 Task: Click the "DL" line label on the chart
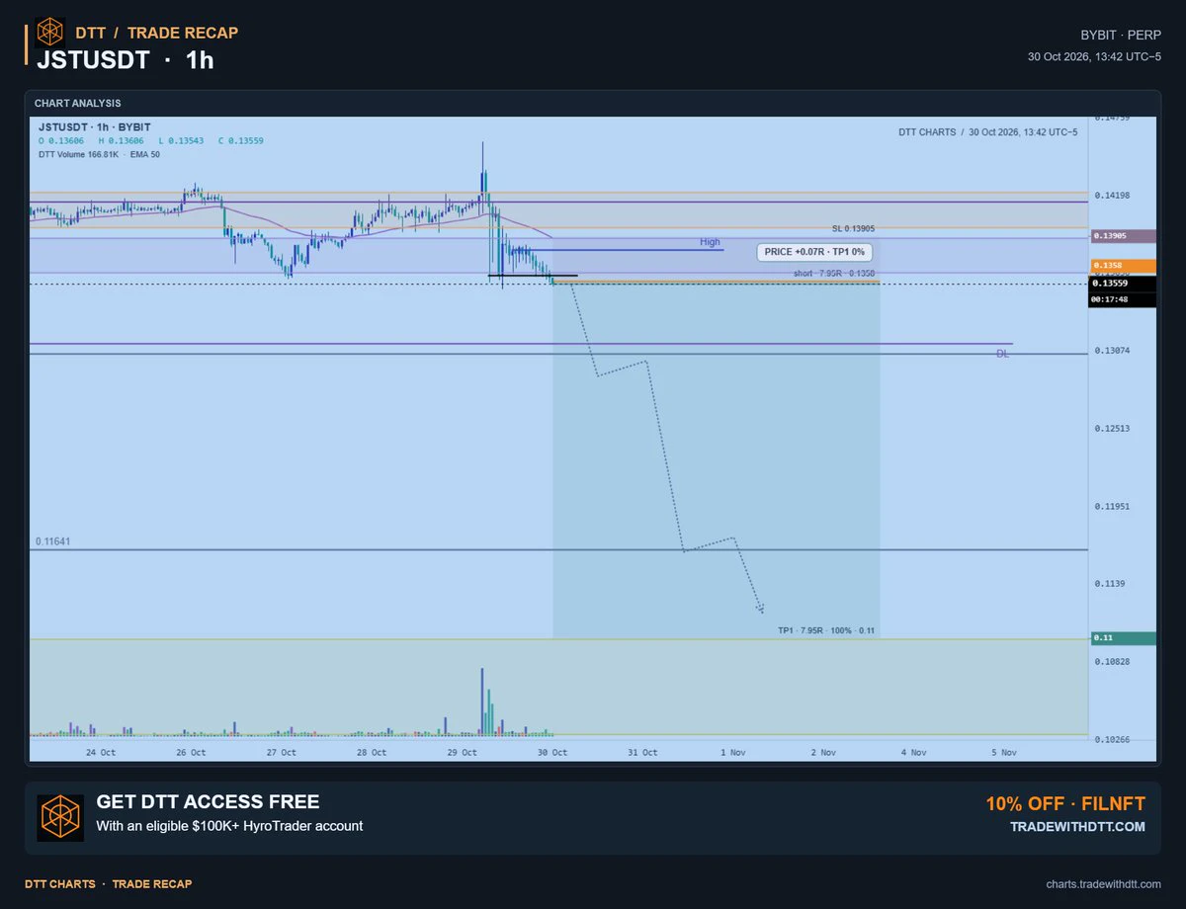[1002, 353]
